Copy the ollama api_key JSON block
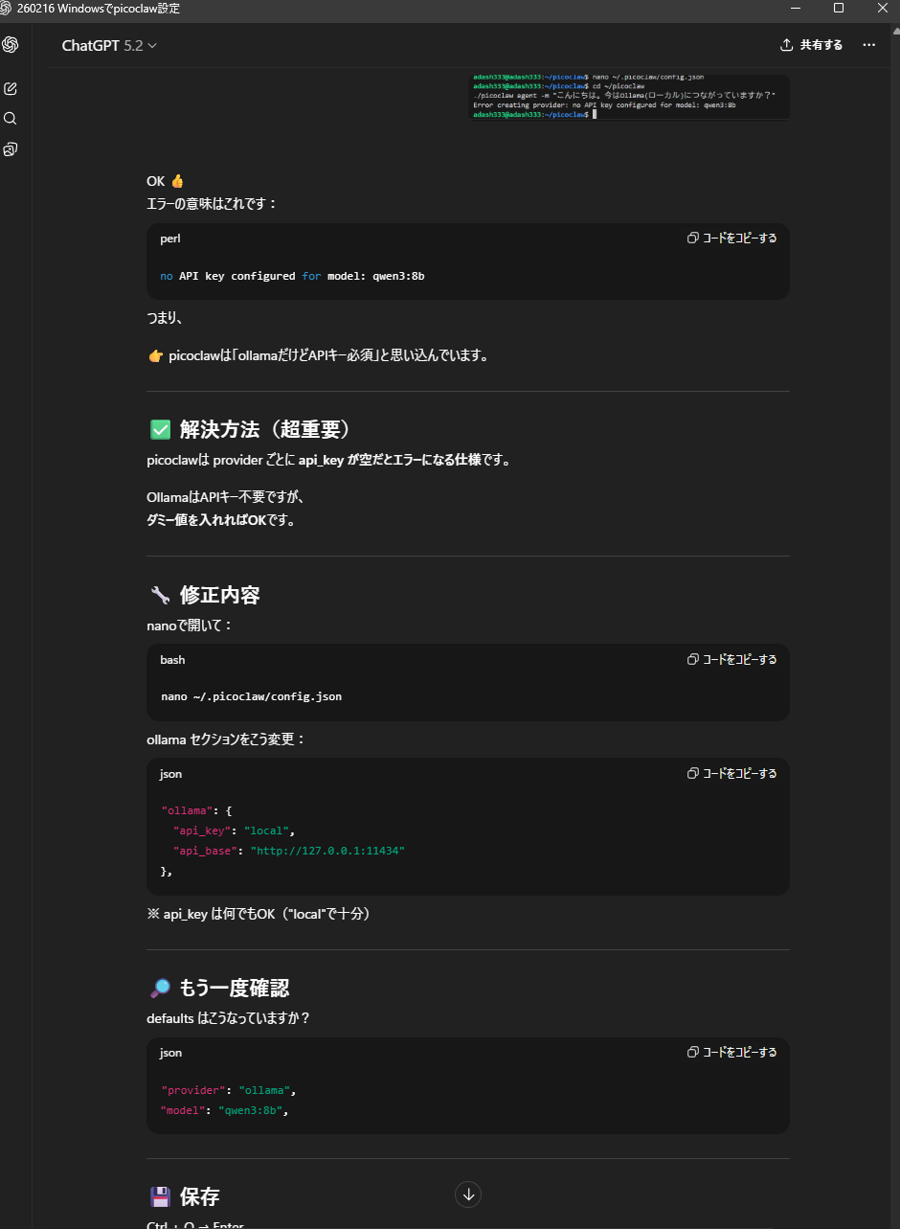This screenshot has height=1229, width=900. pos(732,774)
